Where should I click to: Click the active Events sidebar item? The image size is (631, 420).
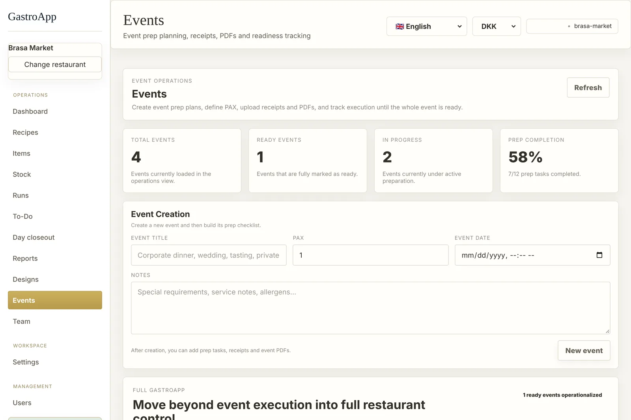(x=55, y=300)
